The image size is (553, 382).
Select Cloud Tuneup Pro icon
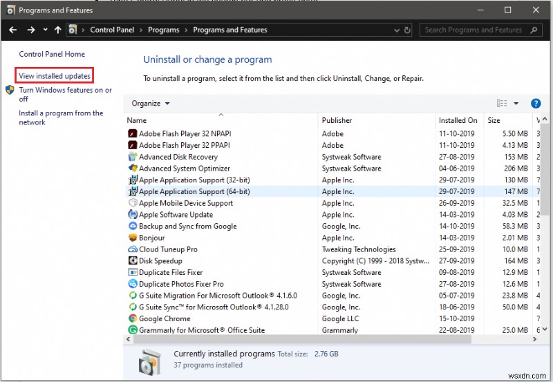(x=133, y=249)
